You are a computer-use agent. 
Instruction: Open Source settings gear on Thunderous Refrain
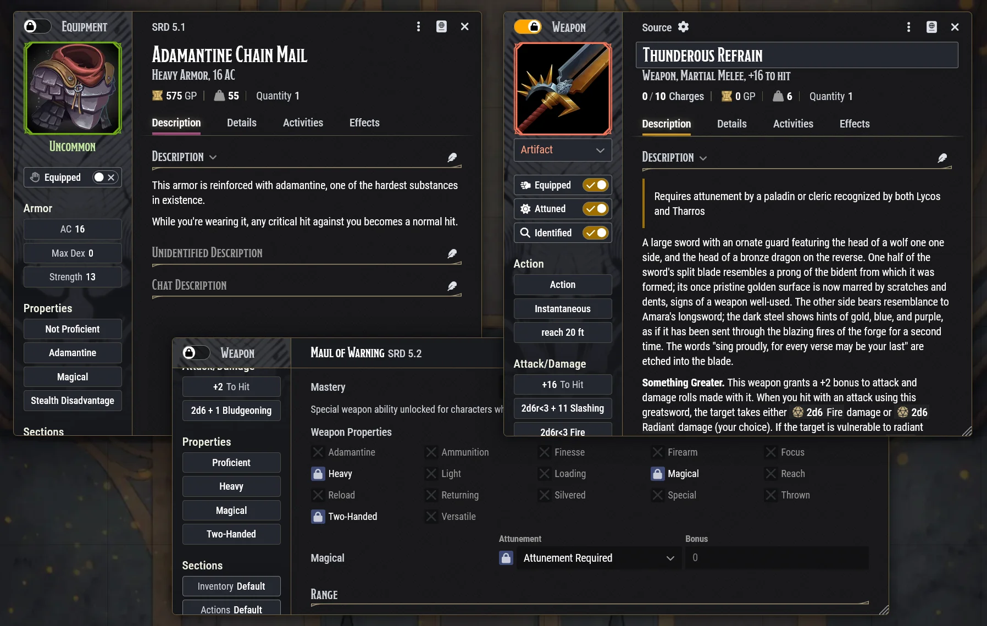point(683,27)
